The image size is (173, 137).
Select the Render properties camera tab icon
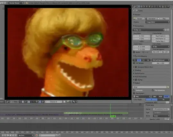[139, 7]
